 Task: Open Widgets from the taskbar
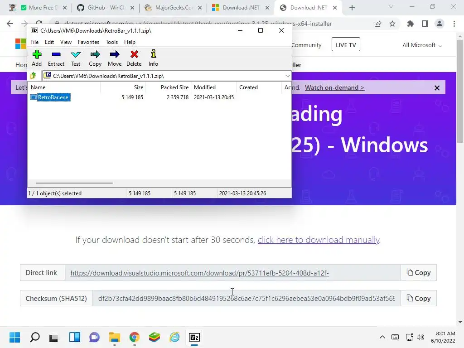point(75,337)
